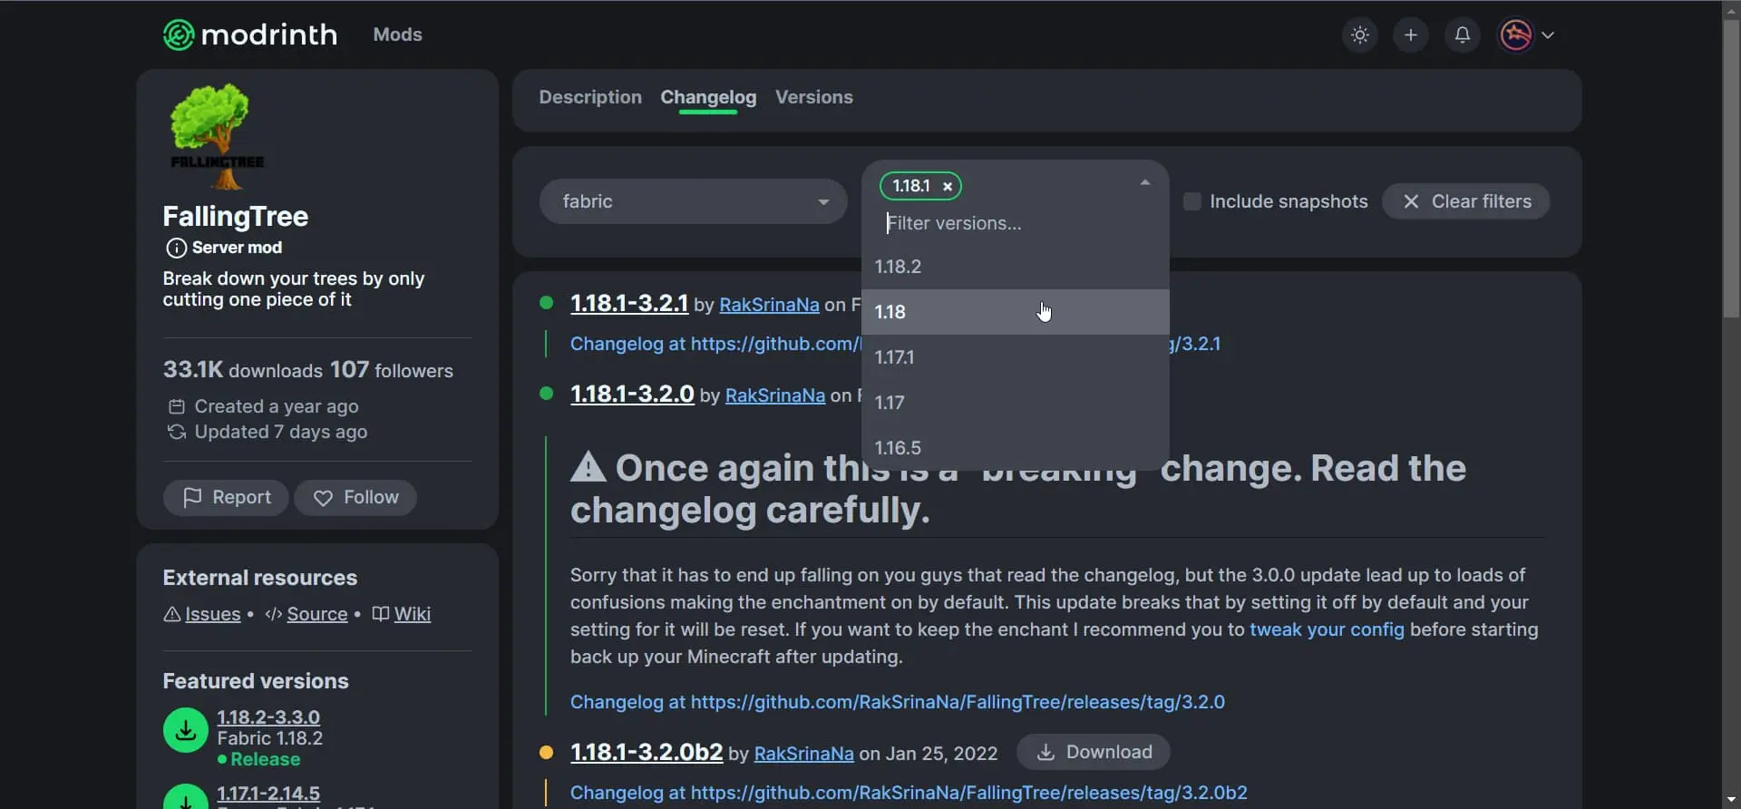Open the user avatar account menu

click(1527, 35)
